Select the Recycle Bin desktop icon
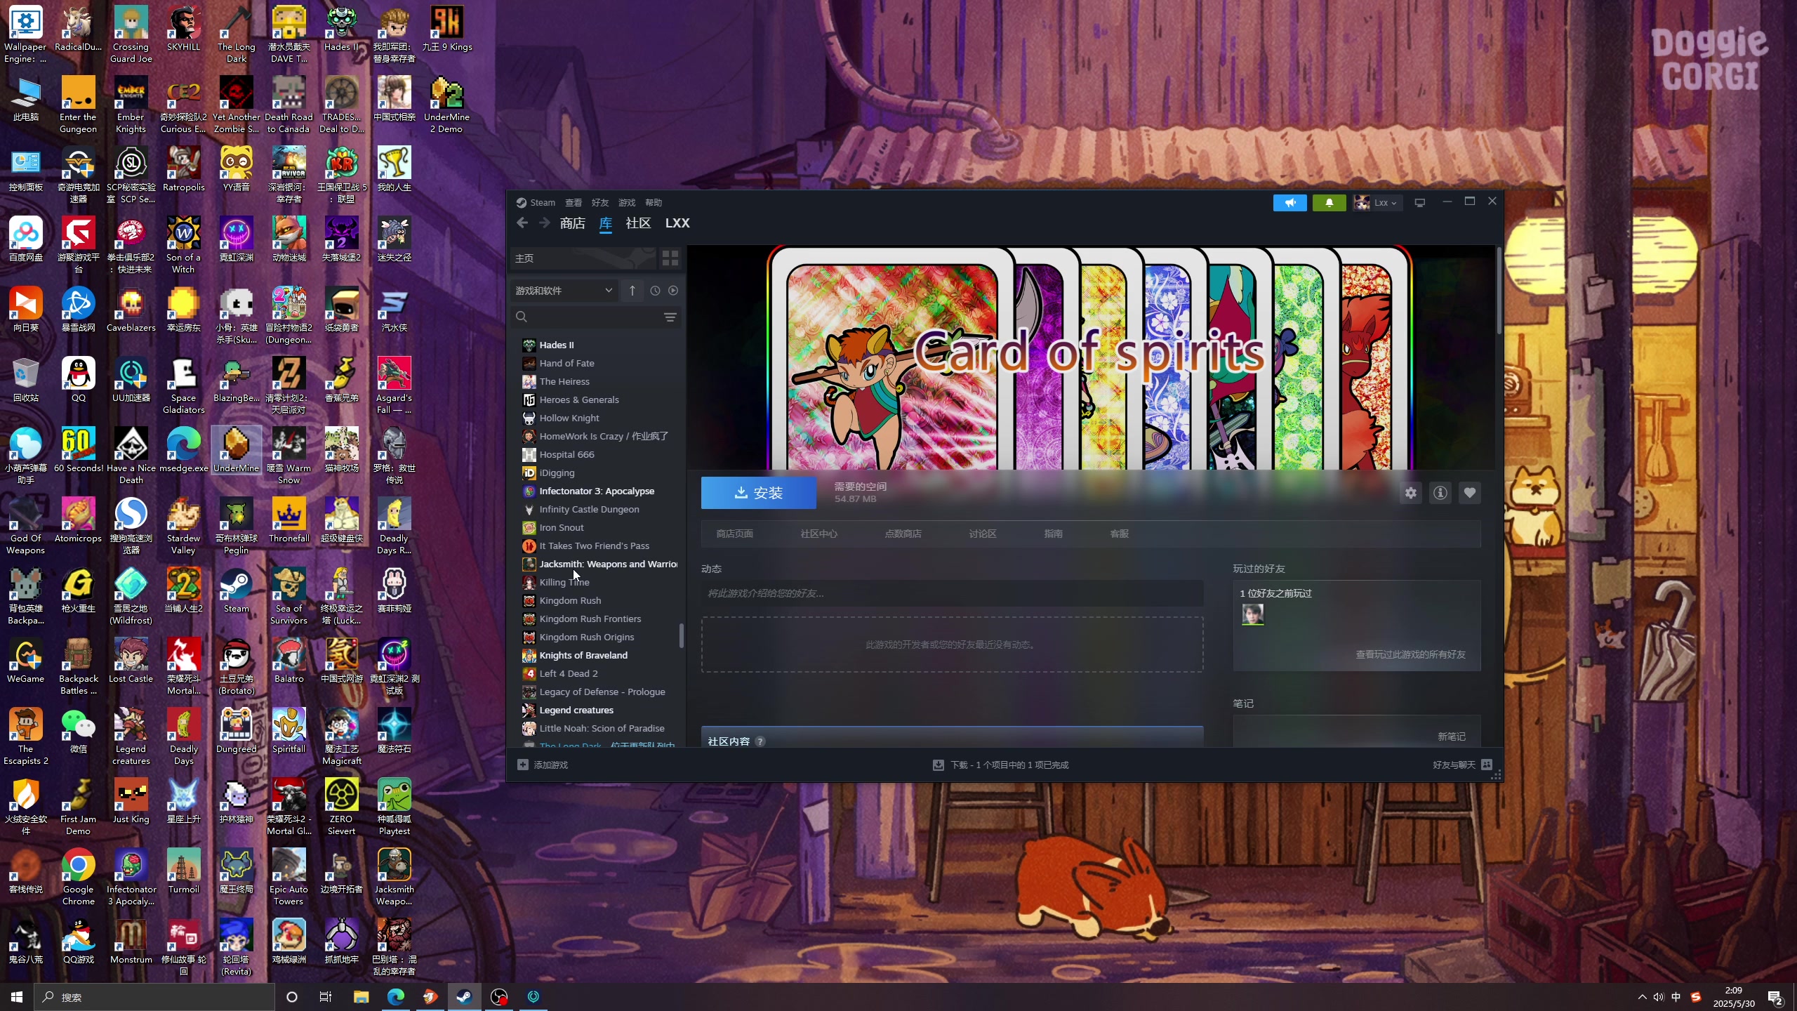Screen dimensions: 1797x1011 [x=26, y=381]
